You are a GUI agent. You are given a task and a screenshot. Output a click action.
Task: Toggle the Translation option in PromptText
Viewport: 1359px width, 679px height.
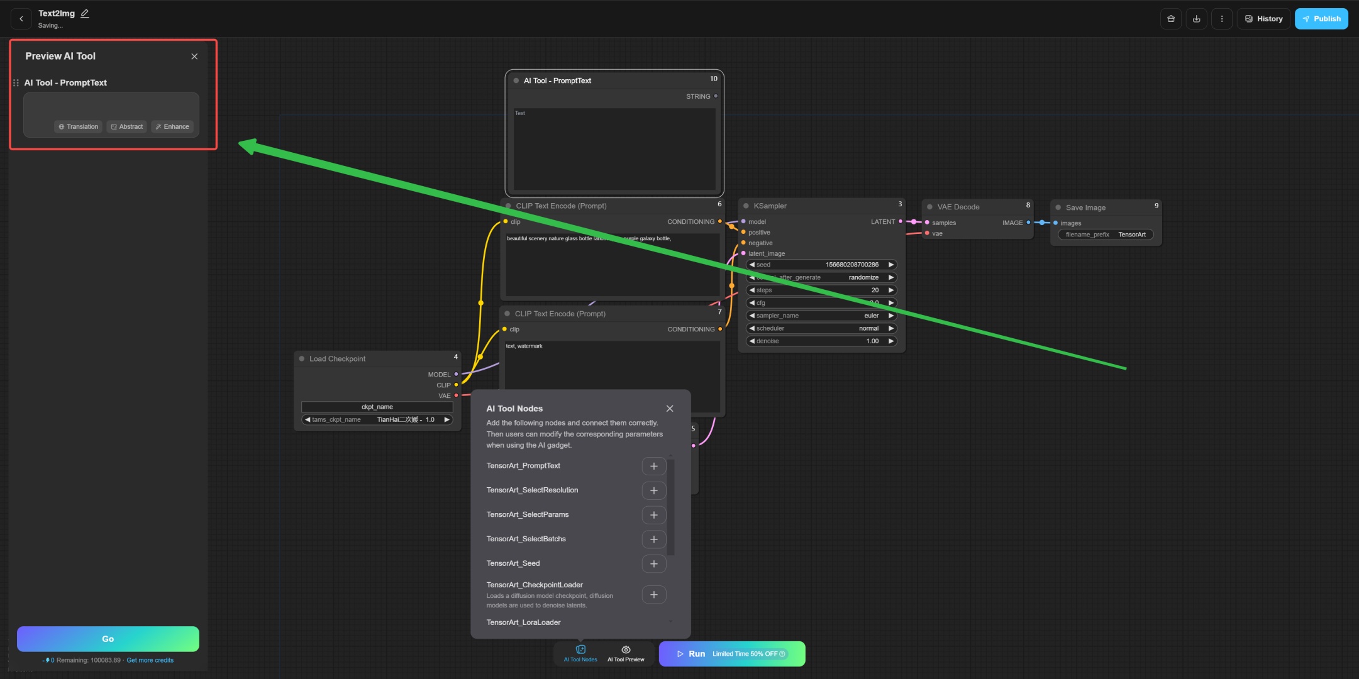79,126
